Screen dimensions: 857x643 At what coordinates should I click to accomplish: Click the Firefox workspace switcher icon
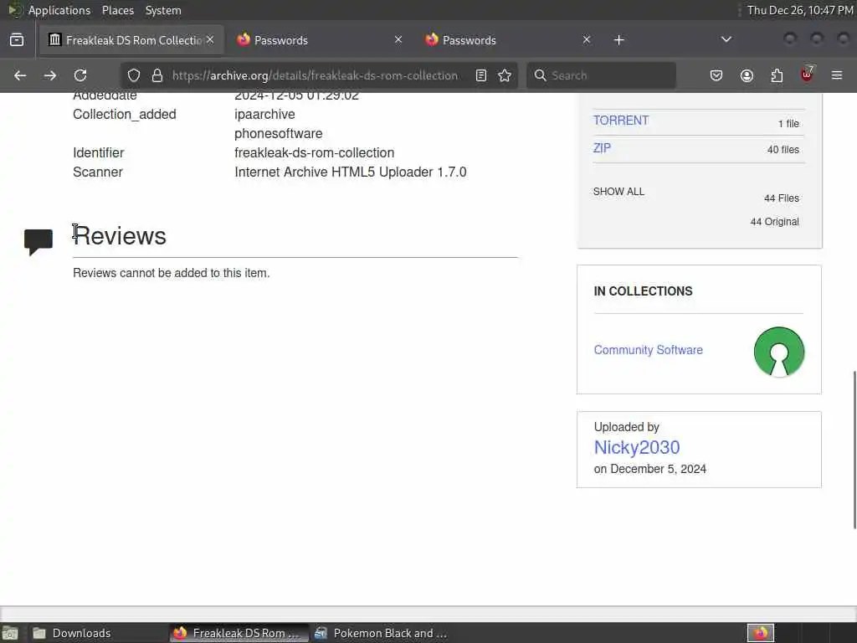click(760, 633)
